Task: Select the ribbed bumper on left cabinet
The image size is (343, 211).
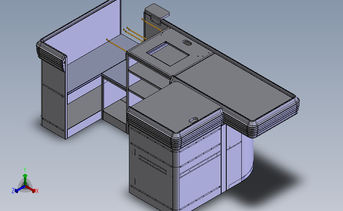Action: 51,56
